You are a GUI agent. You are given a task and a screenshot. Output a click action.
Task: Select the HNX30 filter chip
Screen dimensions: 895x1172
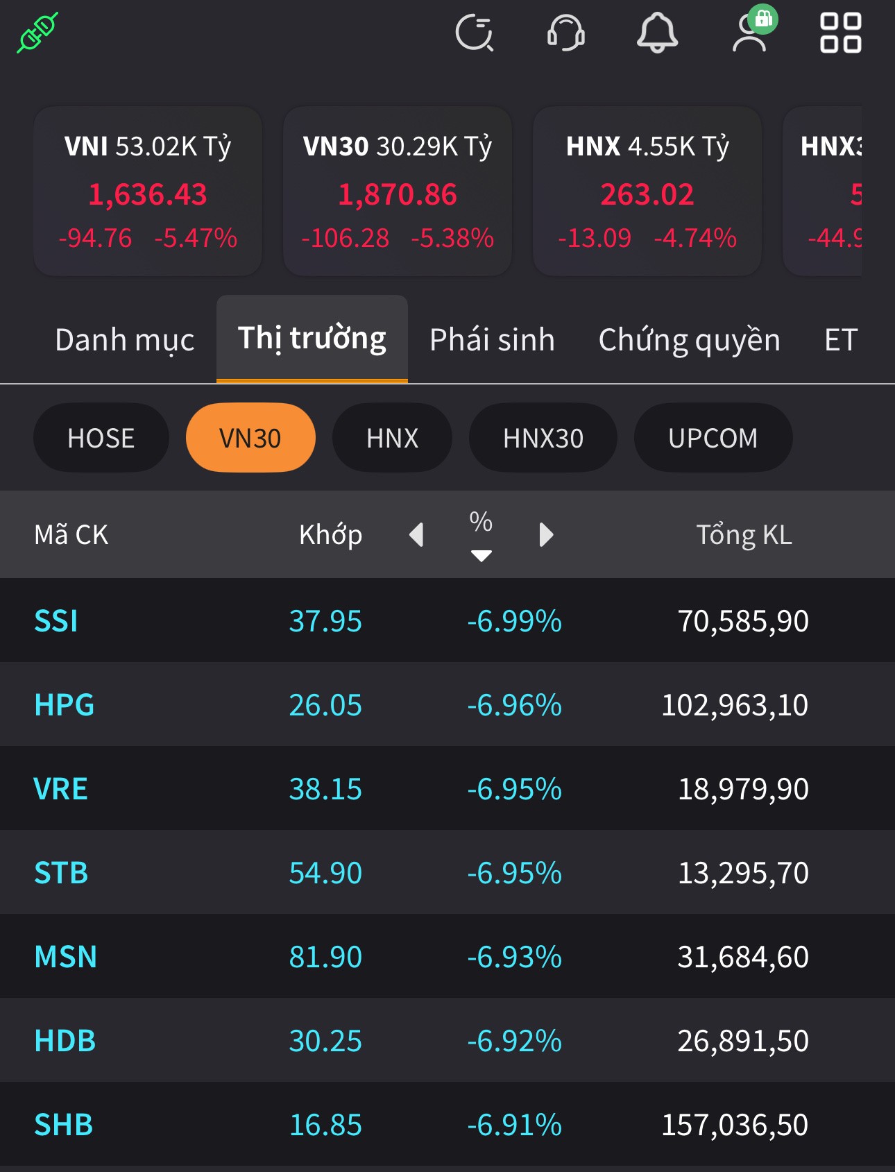[x=543, y=438]
